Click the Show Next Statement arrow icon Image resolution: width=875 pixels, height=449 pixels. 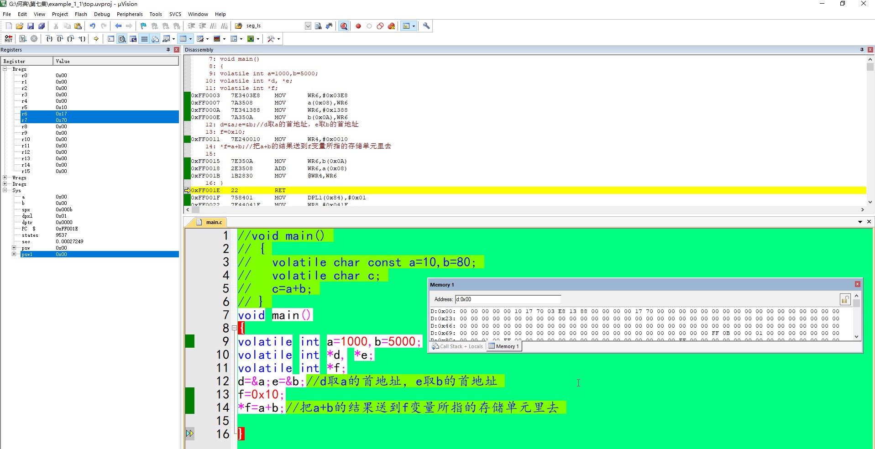click(96, 39)
